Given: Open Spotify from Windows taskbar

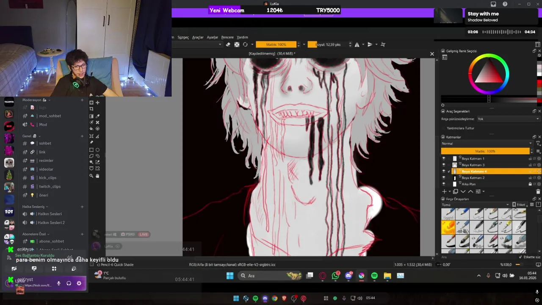Looking at the screenshot, I should coord(374,276).
